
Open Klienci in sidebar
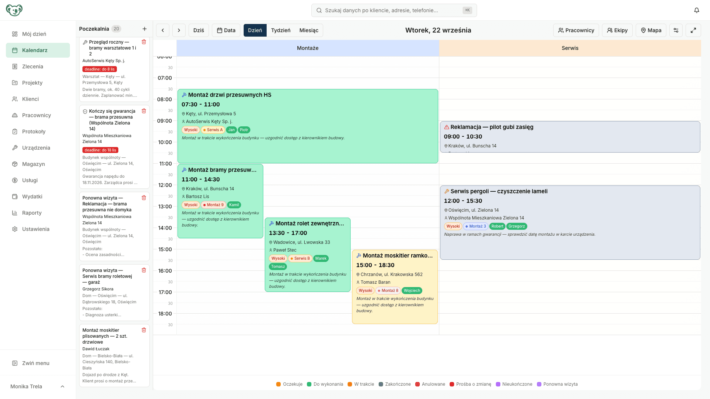[x=38, y=99]
